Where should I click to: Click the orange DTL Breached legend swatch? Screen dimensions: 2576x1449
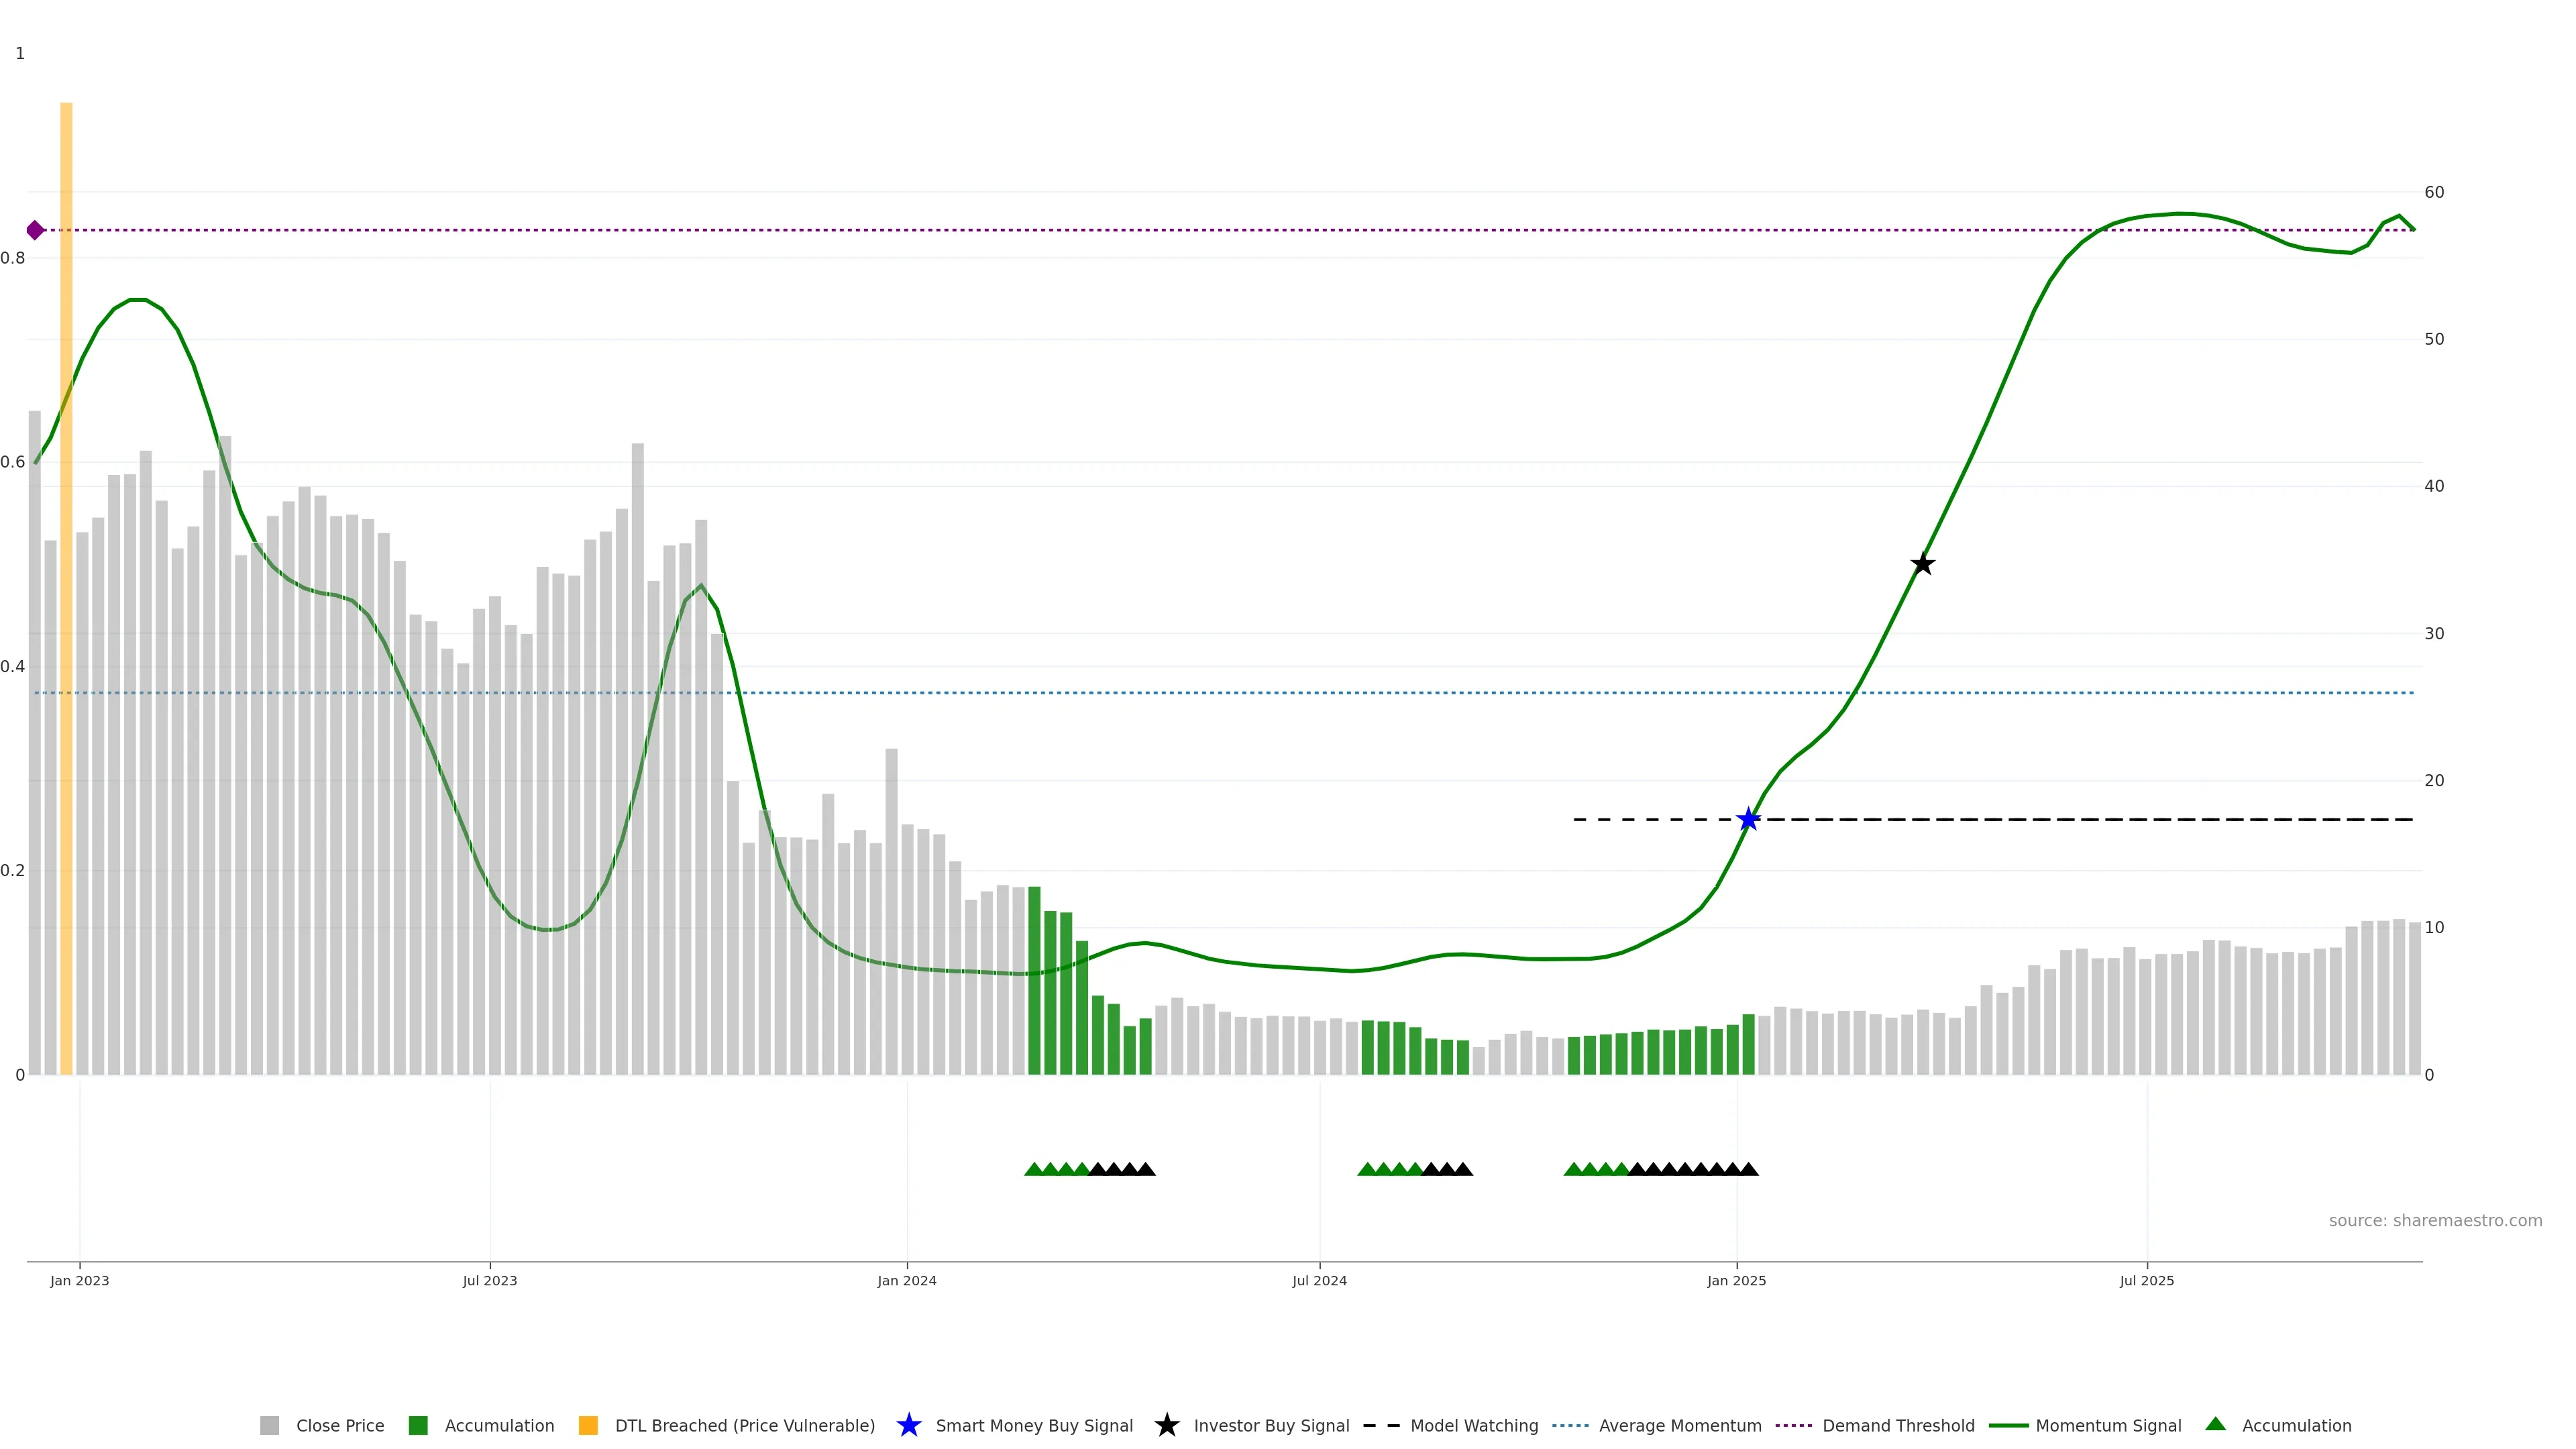588,1425
